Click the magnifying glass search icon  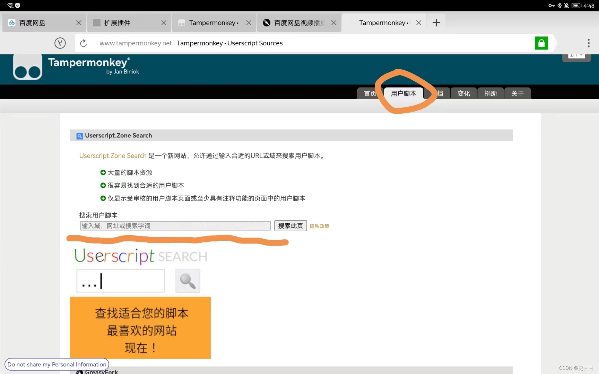tap(188, 281)
